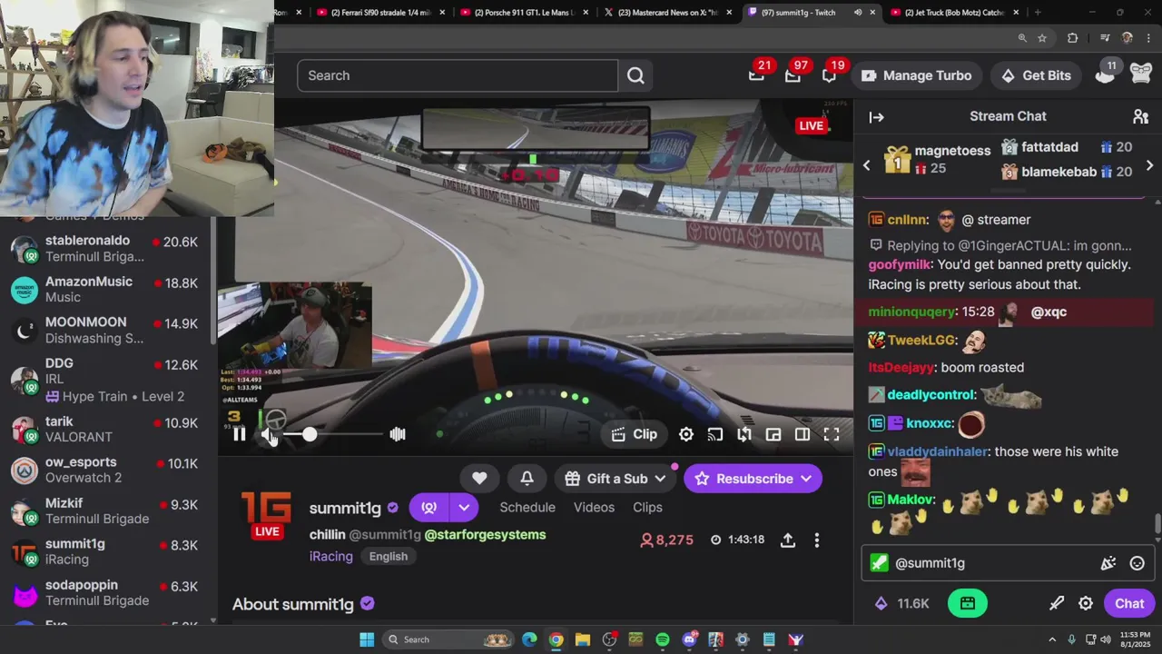
Task: Send message with the Chat button
Action: 1129,603
